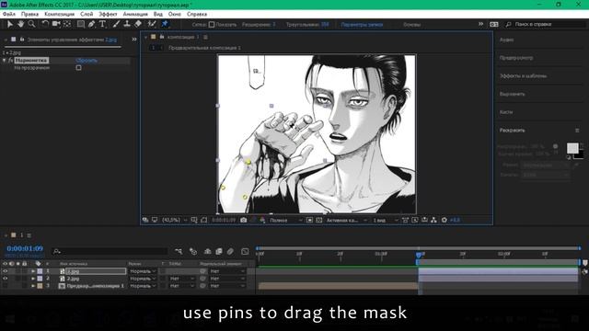Open the Кисти brushes panel

506,112
